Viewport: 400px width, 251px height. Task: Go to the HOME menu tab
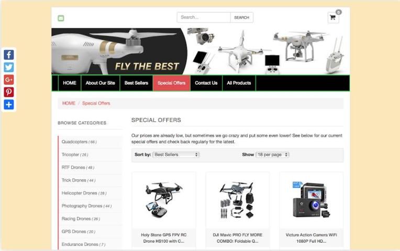click(70, 83)
